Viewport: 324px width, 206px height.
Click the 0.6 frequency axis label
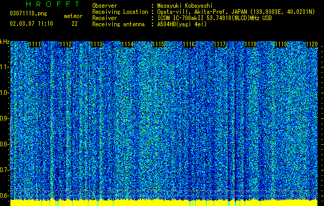click(x=4, y=196)
